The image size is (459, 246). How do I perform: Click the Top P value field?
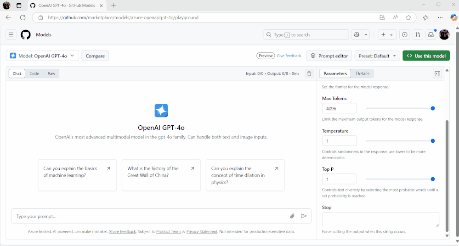click(339, 179)
